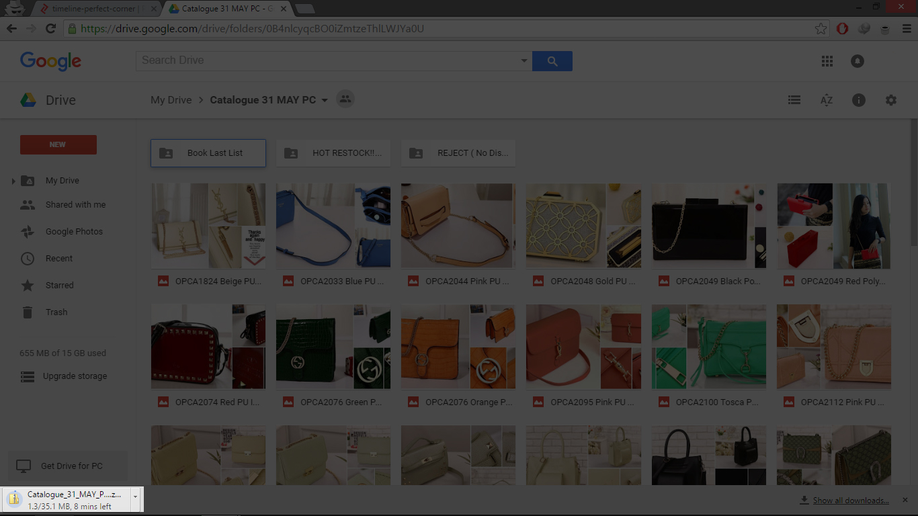Show the view details info icon

859,100
